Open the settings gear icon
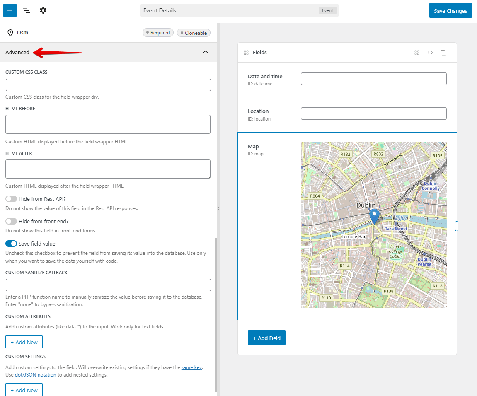The image size is (477, 396). pyautogui.click(x=43, y=10)
